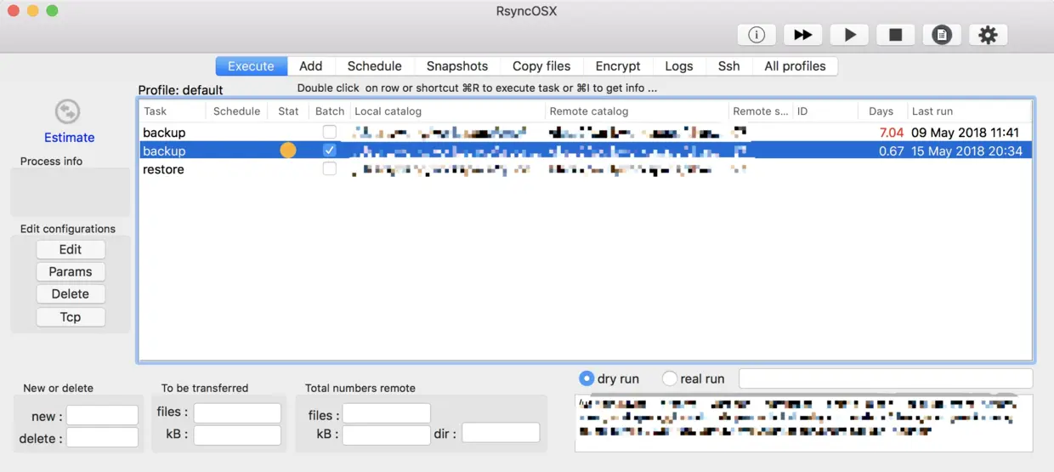Click the Batch column header
The image size is (1054, 472).
point(330,111)
